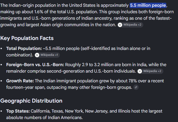
Task: Click the highlighted "5.5 million people" text
Action: (148, 5)
